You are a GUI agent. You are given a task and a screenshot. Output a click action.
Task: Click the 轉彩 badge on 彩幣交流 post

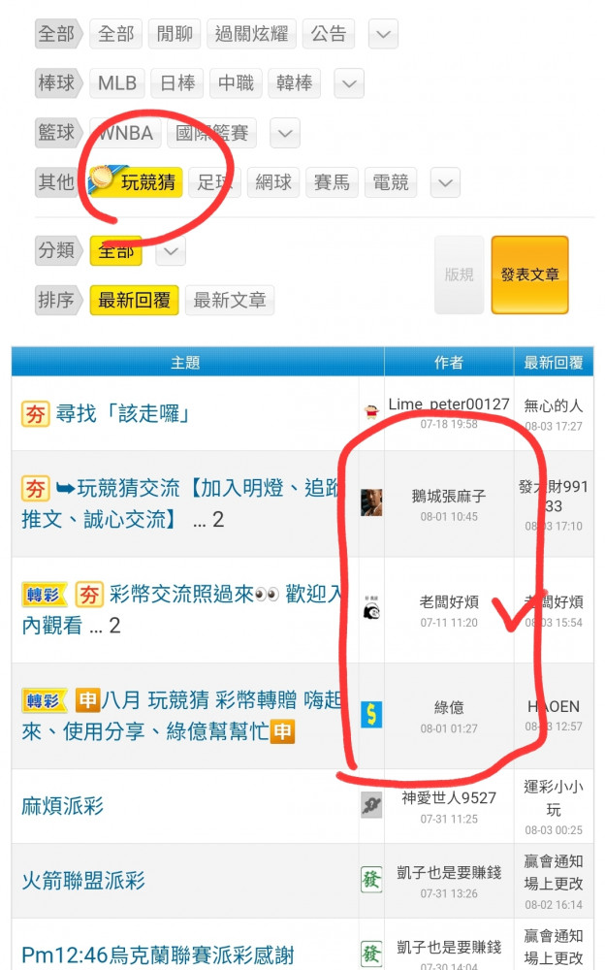coord(43,596)
